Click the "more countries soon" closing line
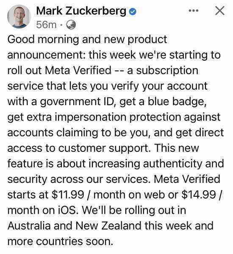 60,241
